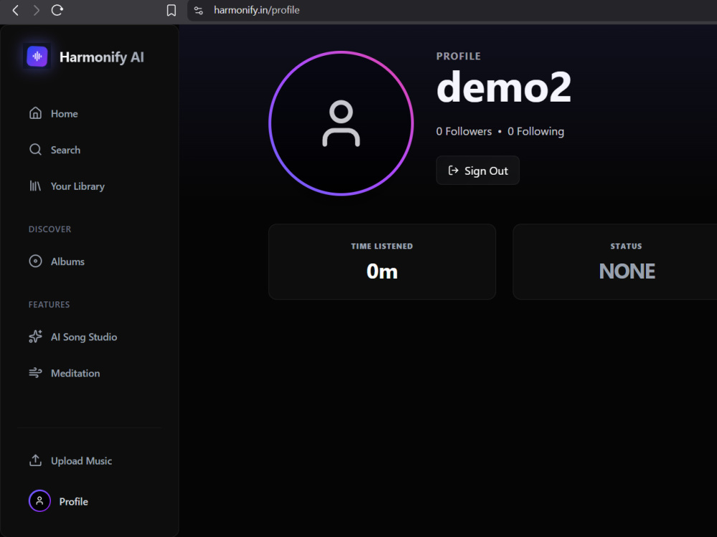Click the demo2 username heading

pyautogui.click(x=503, y=87)
